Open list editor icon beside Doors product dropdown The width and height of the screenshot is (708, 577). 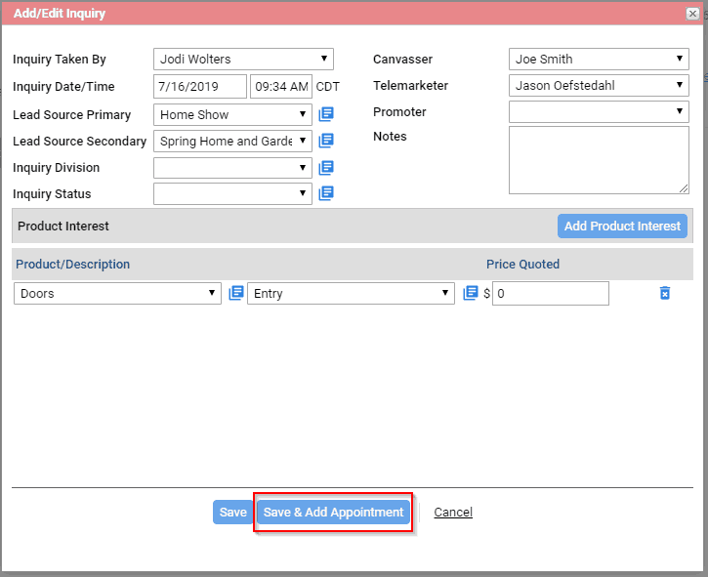point(236,293)
